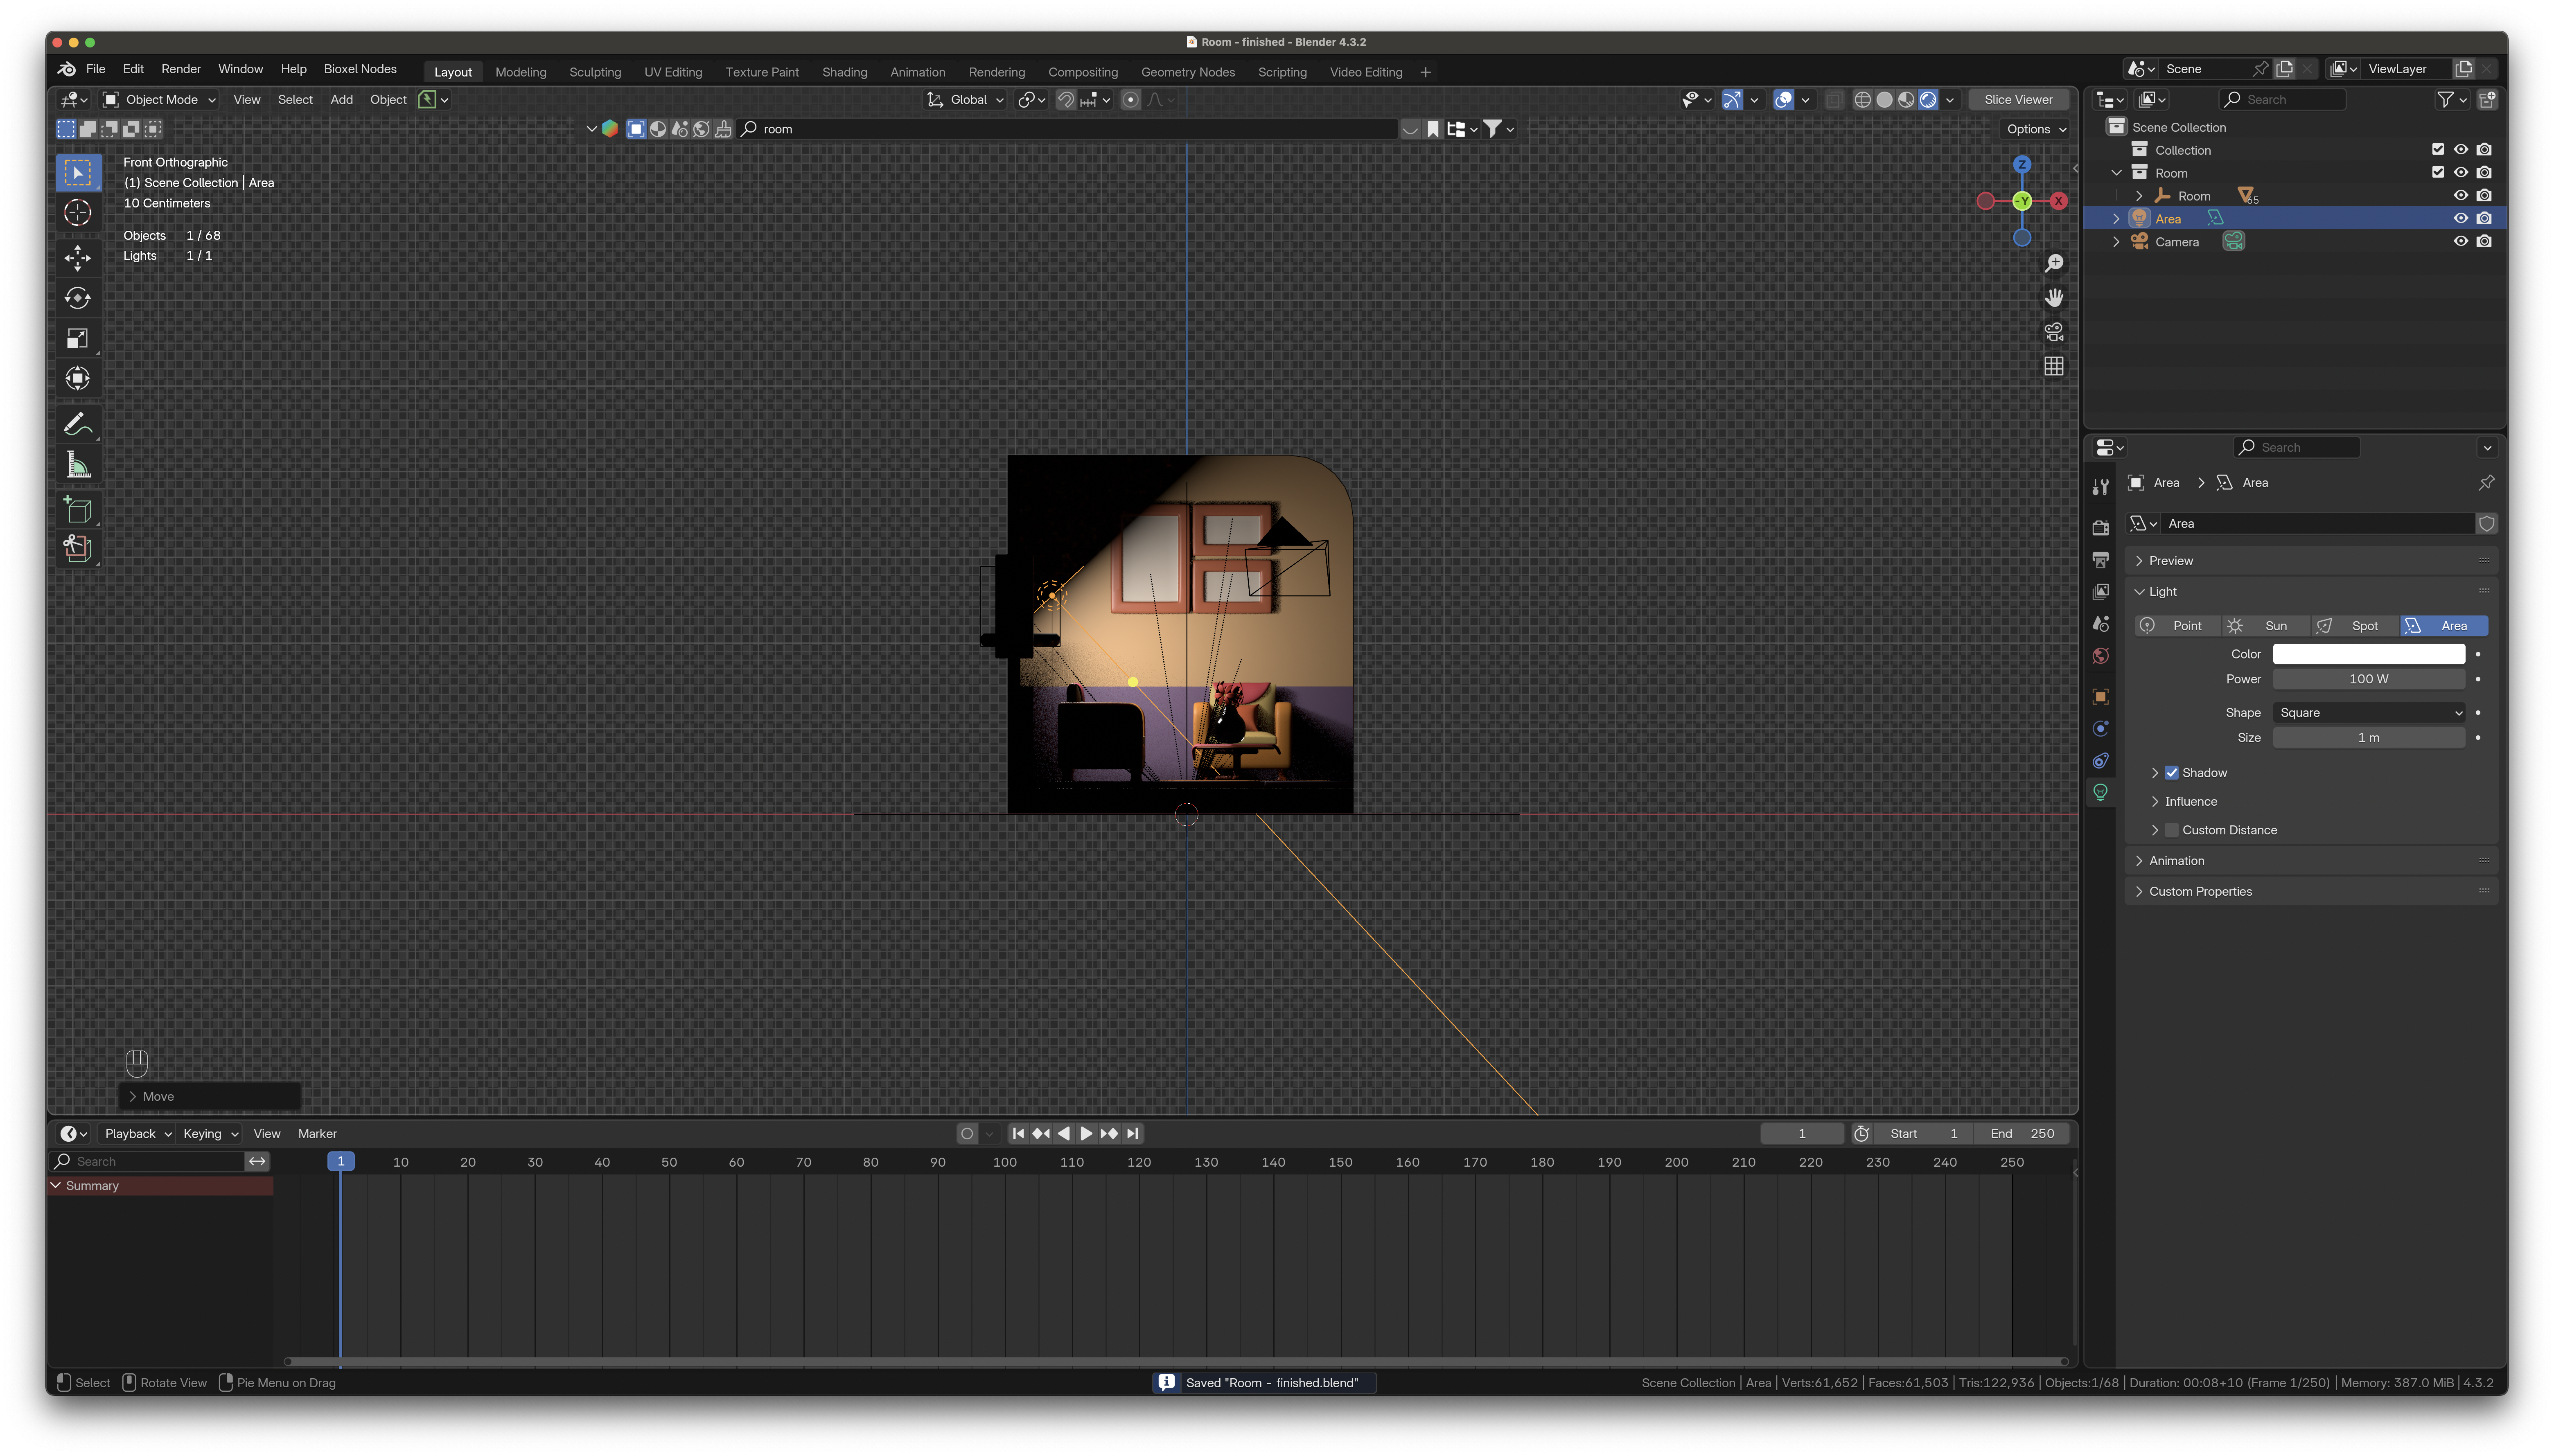
Task: Hide the Area light in viewport
Action: click(x=2461, y=219)
